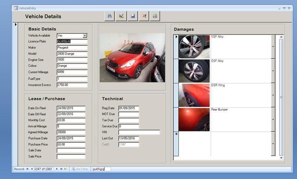The width and height of the screenshot is (297, 179).
Task: Click the NSF Alloy wheel thumbnail
Action: 194,46
